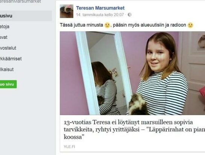Open the Teresan Marsumarket page name link
The width and height of the screenshot is (205, 155).
click(100, 8)
